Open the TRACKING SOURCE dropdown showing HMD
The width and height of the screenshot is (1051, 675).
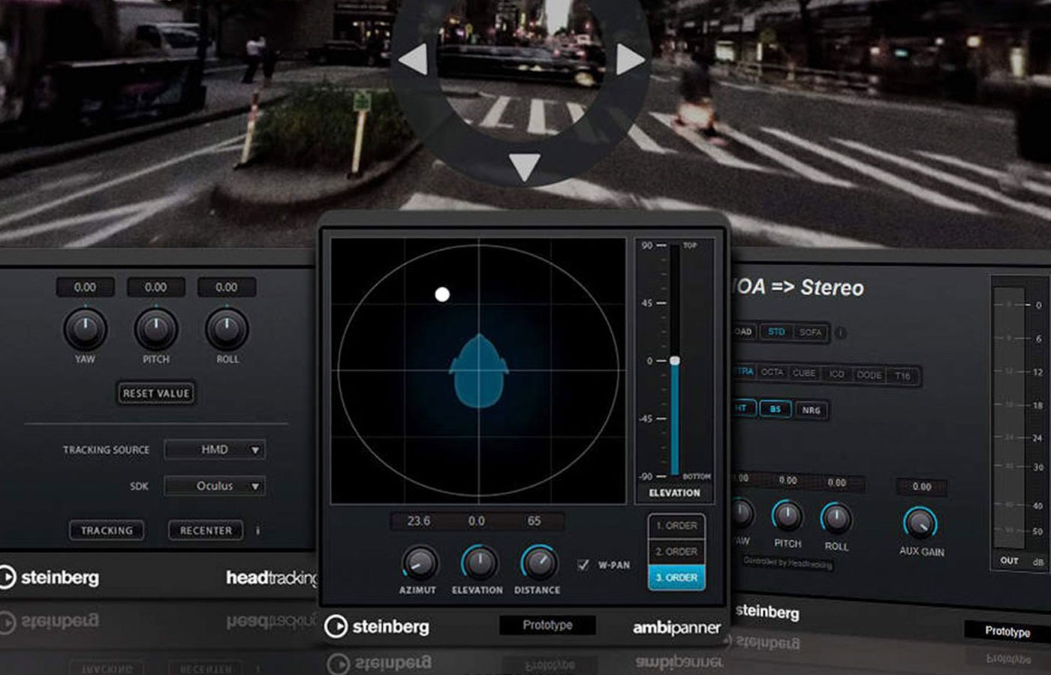click(x=215, y=449)
